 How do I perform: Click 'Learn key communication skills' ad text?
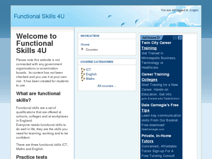click(x=161, y=120)
